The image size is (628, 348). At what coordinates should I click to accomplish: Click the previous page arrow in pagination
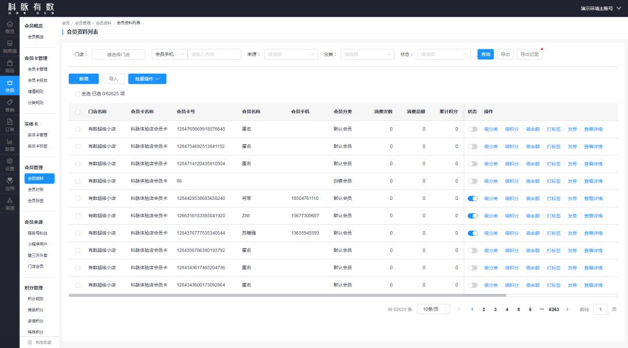click(459, 309)
